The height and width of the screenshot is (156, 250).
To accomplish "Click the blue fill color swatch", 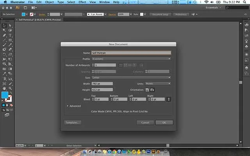I will (5, 95).
